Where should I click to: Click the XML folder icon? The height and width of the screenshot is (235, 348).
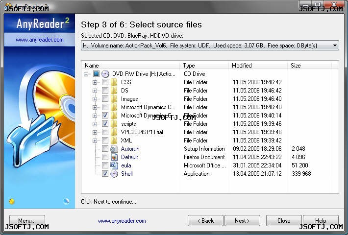(114, 141)
